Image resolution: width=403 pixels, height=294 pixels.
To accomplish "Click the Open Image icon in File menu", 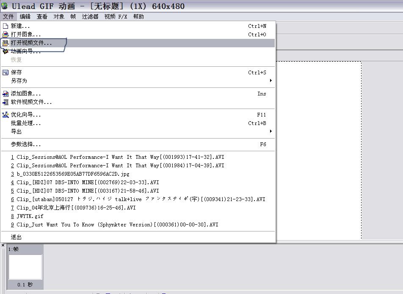I will 5,34.
